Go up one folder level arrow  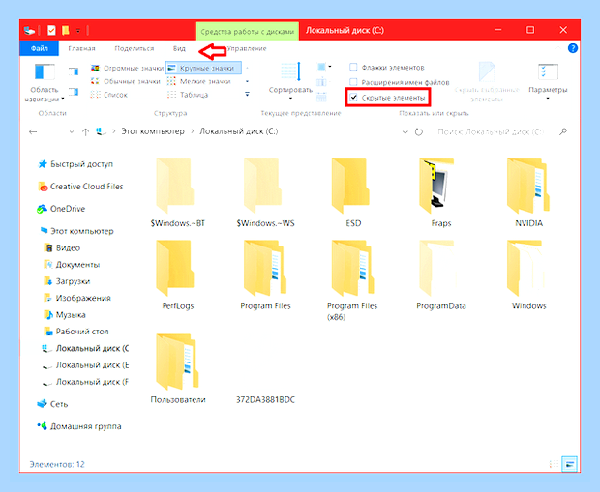point(85,131)
